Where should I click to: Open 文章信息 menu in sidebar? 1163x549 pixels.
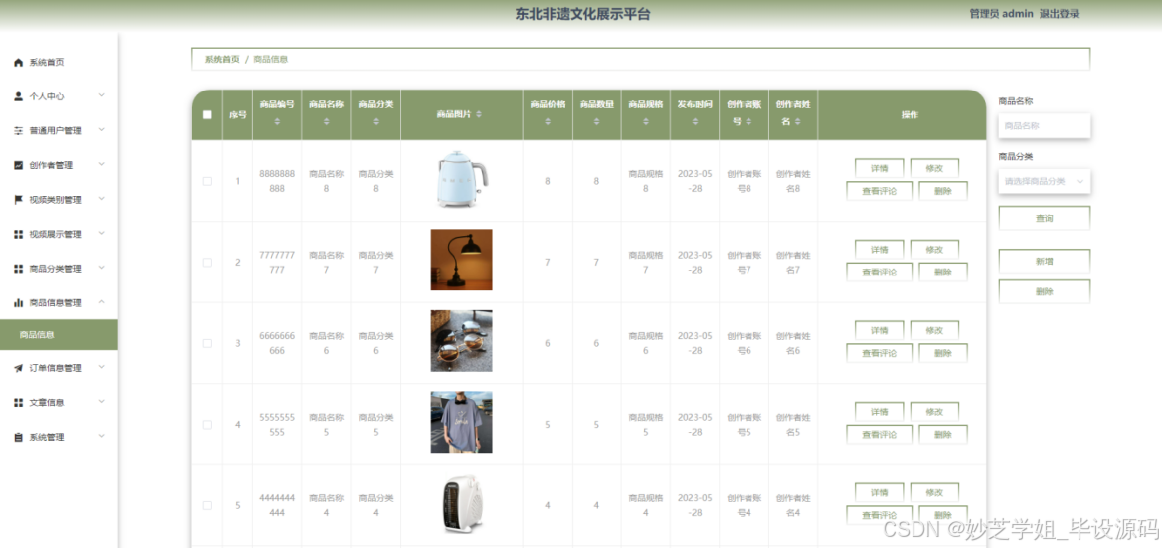(x=59, y=402)
